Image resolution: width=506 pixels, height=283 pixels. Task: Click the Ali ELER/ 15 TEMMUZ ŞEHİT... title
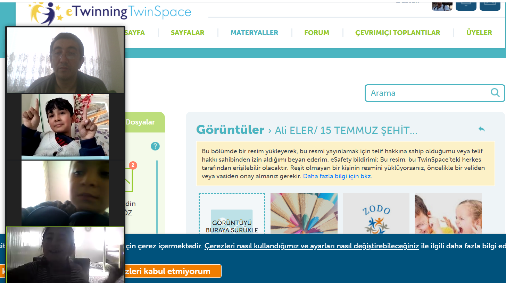346,130
